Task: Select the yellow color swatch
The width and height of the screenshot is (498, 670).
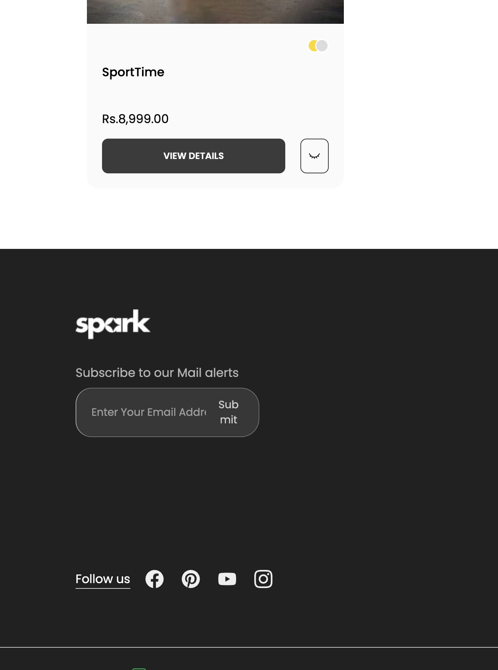Action: (x=312, y=46)
